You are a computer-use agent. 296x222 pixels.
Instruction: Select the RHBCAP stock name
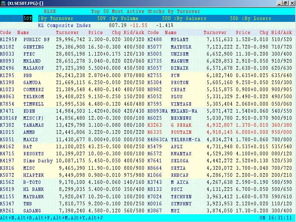coord(180,175)
